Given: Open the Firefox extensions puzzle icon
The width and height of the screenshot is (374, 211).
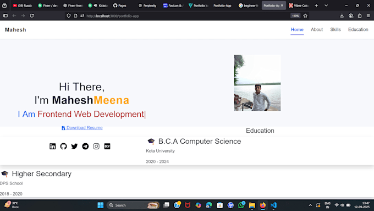Looking at the screenshot, I should (360, 16).
